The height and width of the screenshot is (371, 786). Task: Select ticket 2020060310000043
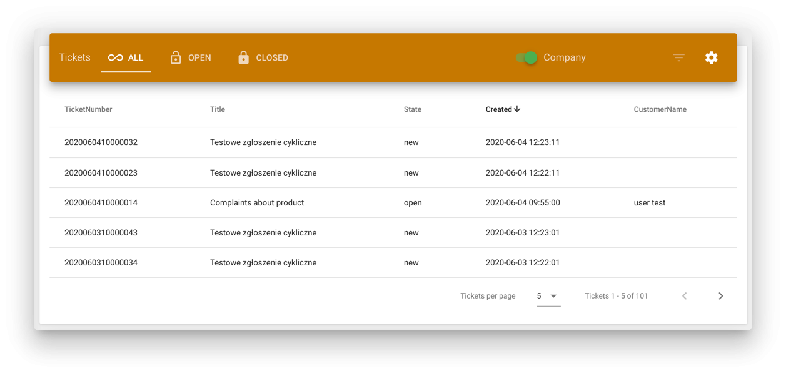pyautogui.click(x=101, y=233)
